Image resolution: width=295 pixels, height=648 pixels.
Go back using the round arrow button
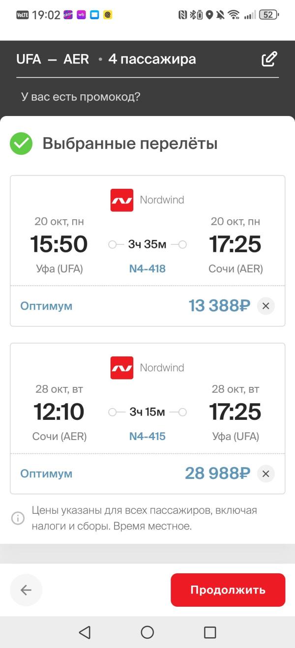26,590
